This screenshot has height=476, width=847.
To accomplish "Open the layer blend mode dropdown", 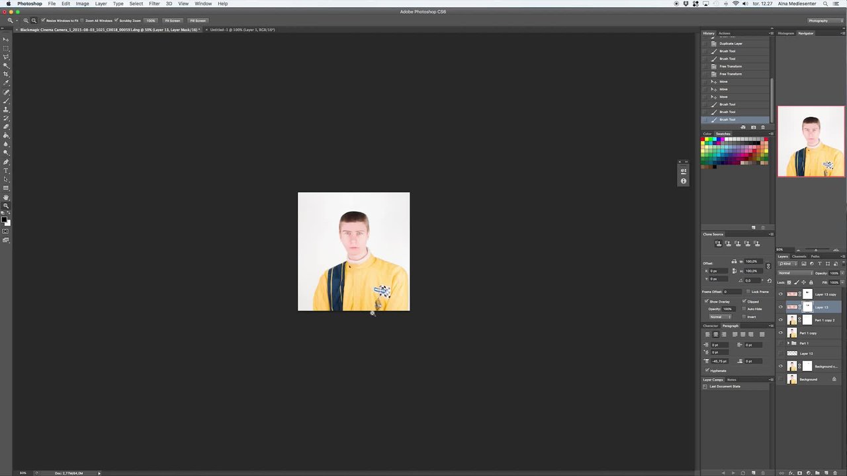I will [795, 273].
